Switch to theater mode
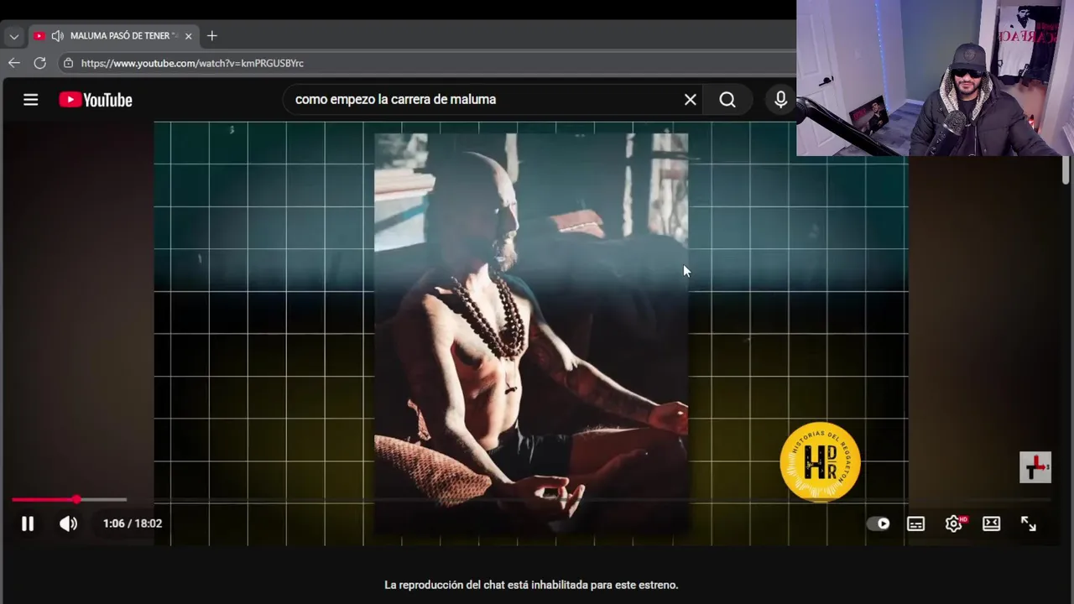 tap(991, 523)
